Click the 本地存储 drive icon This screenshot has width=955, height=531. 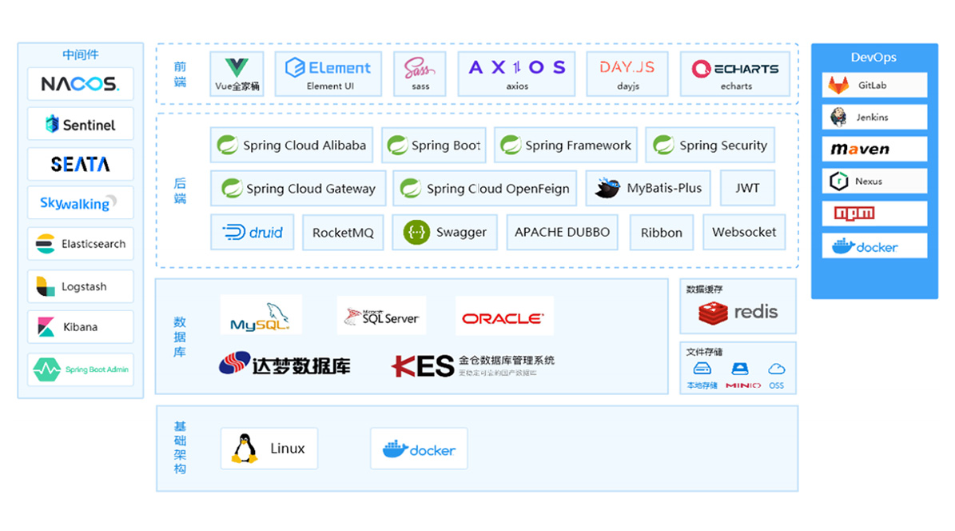tap(702, 369)
